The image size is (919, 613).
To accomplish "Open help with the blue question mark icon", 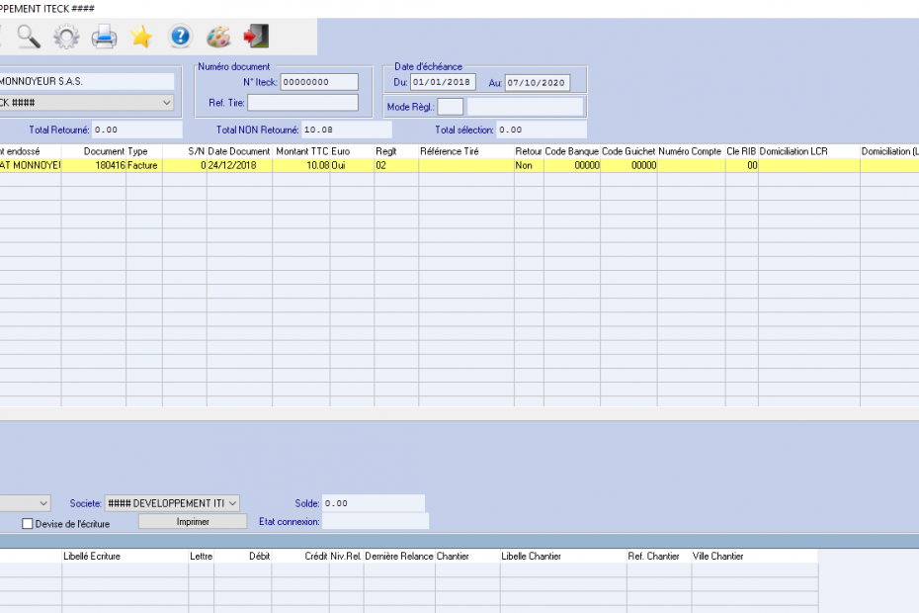I will coord(180,37).
